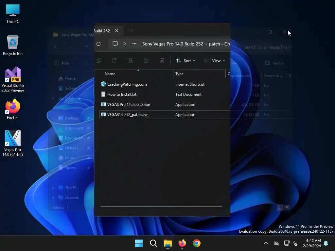Select the Build 252 tab
335x251 pixels.
click(102, 31)
